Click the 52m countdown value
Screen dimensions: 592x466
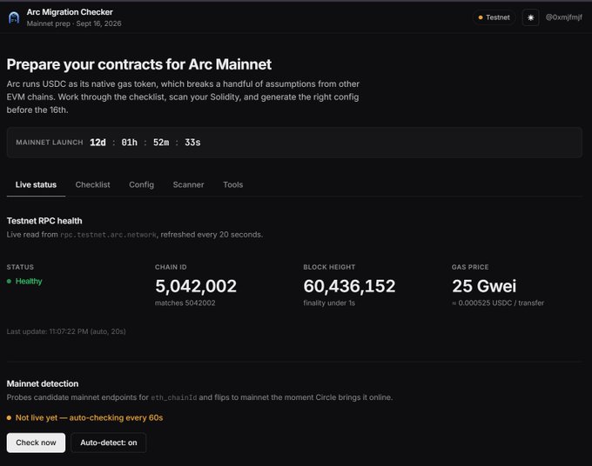(x=161, y=143)
